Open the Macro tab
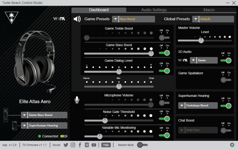The width and height of the screenshot is (238, 149). pyautogui.click(x=209, y=10)
